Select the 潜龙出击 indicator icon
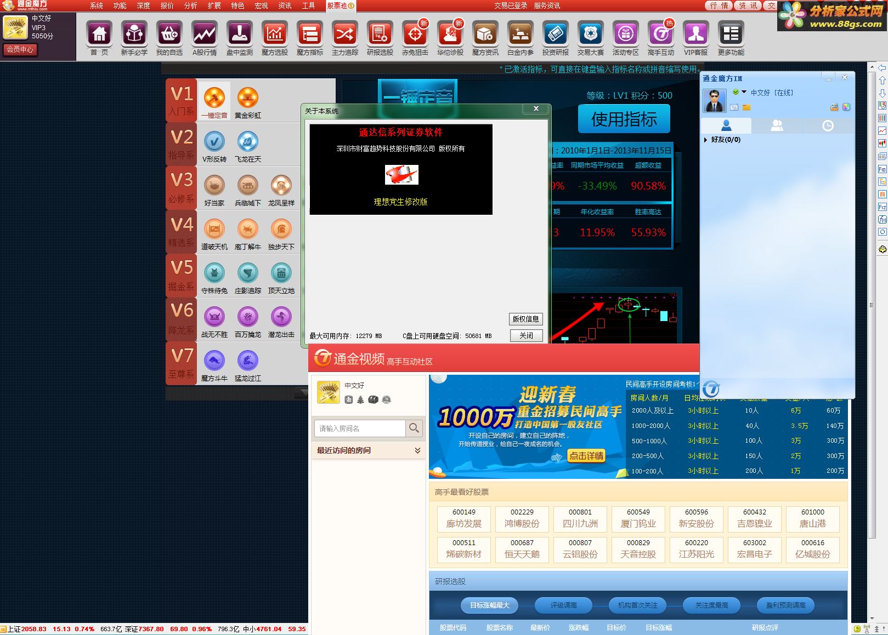 pyautogui.click(x=281, y=317)
